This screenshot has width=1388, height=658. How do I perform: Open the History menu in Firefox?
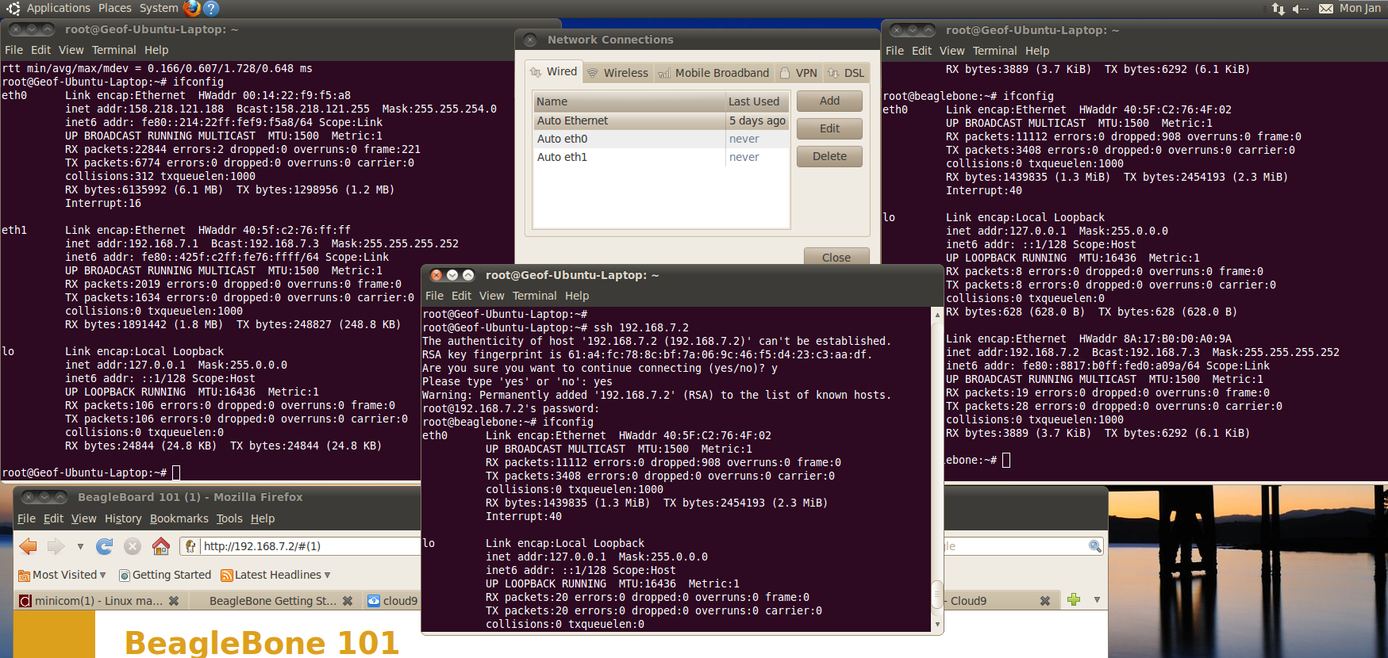(x=123, y=518)
